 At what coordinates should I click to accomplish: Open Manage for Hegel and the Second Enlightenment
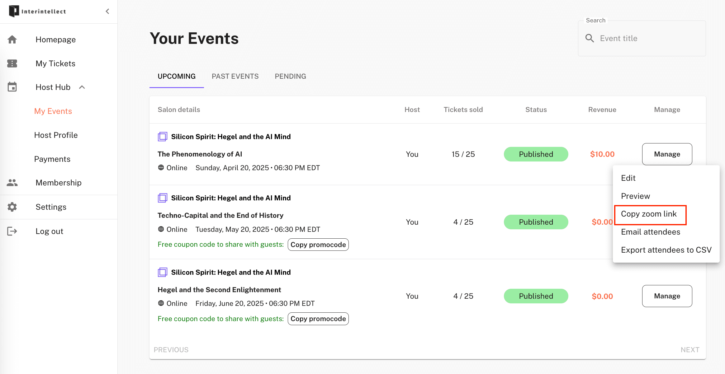(x=667, y=296)
